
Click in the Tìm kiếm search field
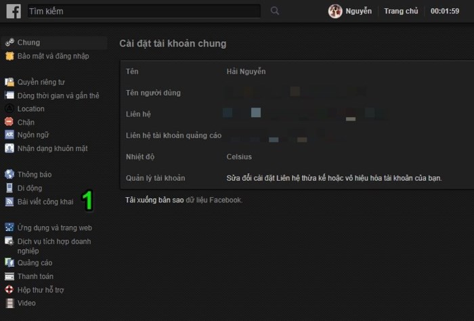pyautogui.click(x=144, y=12)
